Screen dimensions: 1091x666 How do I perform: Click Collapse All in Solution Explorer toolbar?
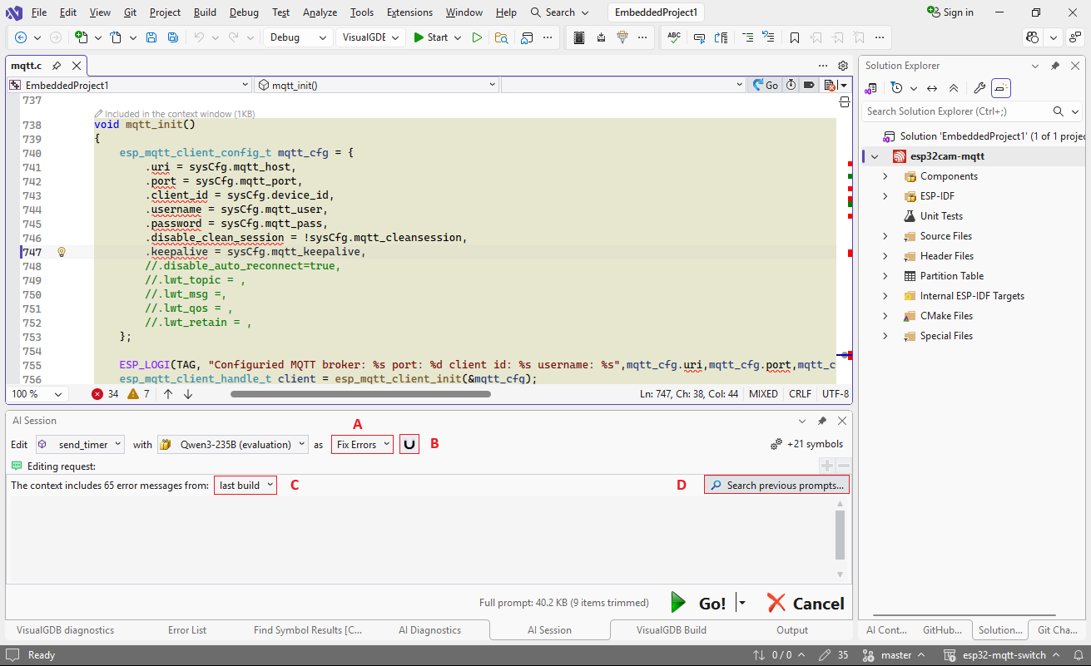click(954, 88)
